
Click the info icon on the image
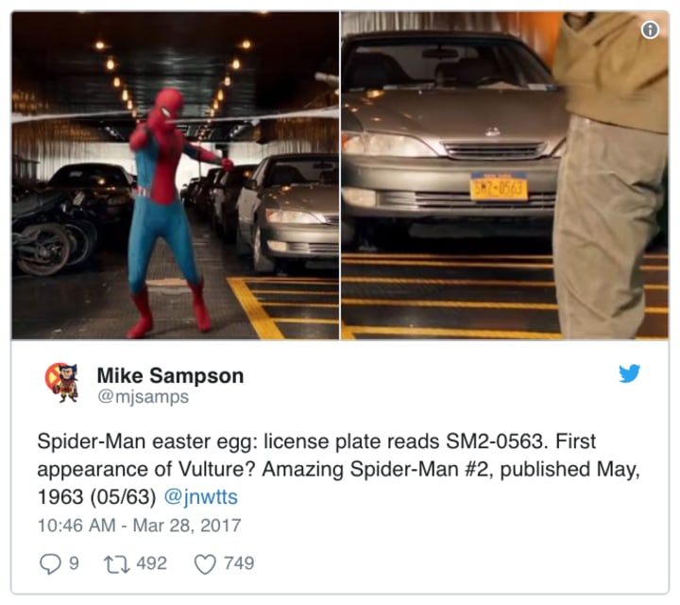click(x=650, y=30)
